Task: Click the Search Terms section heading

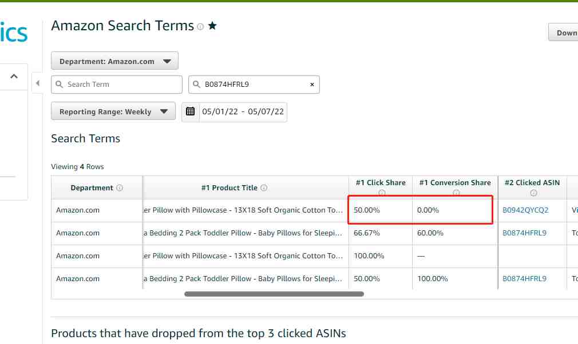Action: 85,139
